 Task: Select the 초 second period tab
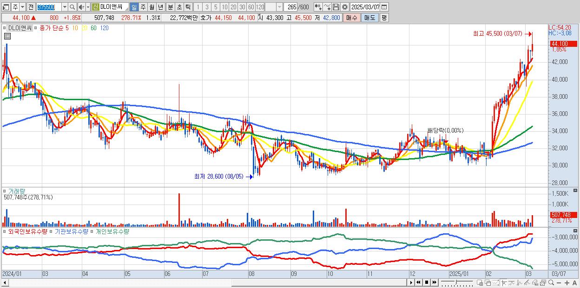(179, 7)
